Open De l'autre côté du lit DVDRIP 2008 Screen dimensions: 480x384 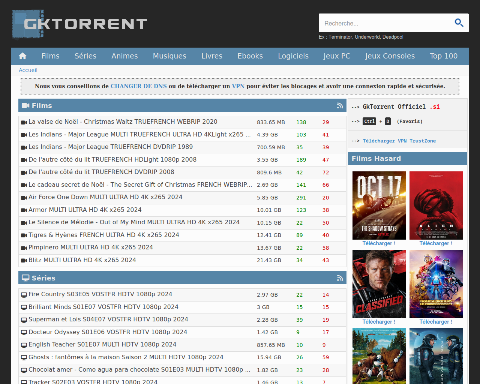[x=101, y=172]
